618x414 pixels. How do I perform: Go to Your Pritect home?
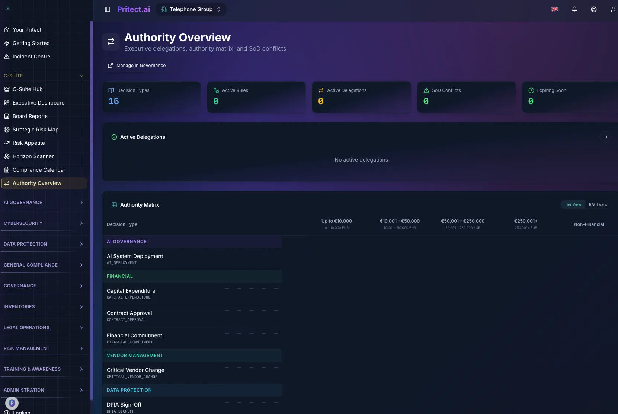[x=44, y=30]
